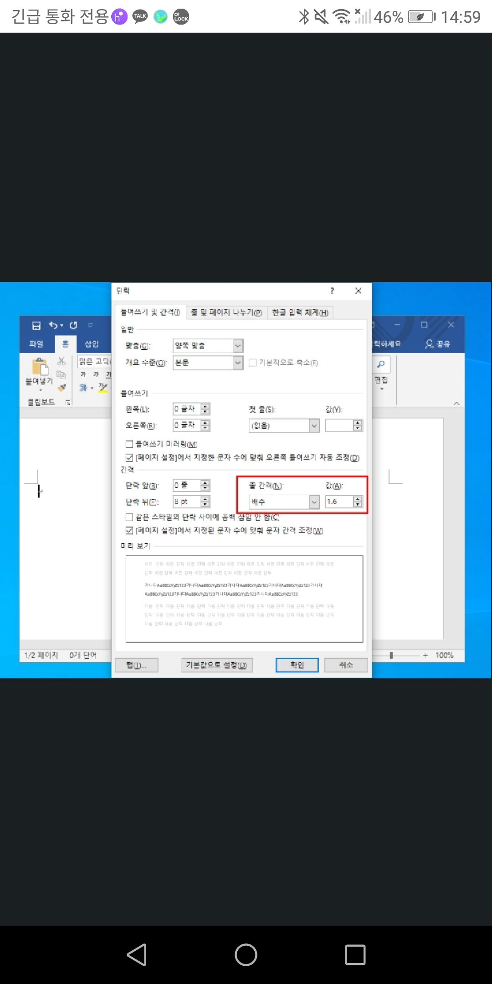Click the Copy icon in the clipboard group

(61, 374)
